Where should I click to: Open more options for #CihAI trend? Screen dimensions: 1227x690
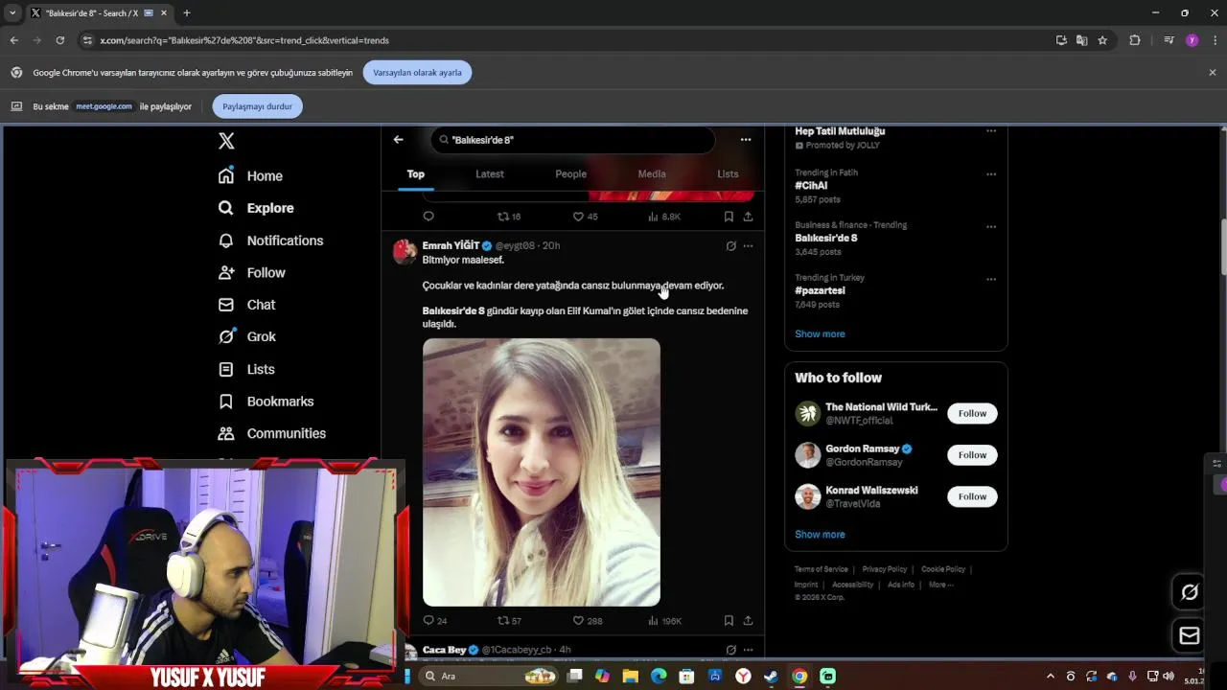[x=991, y=174]
